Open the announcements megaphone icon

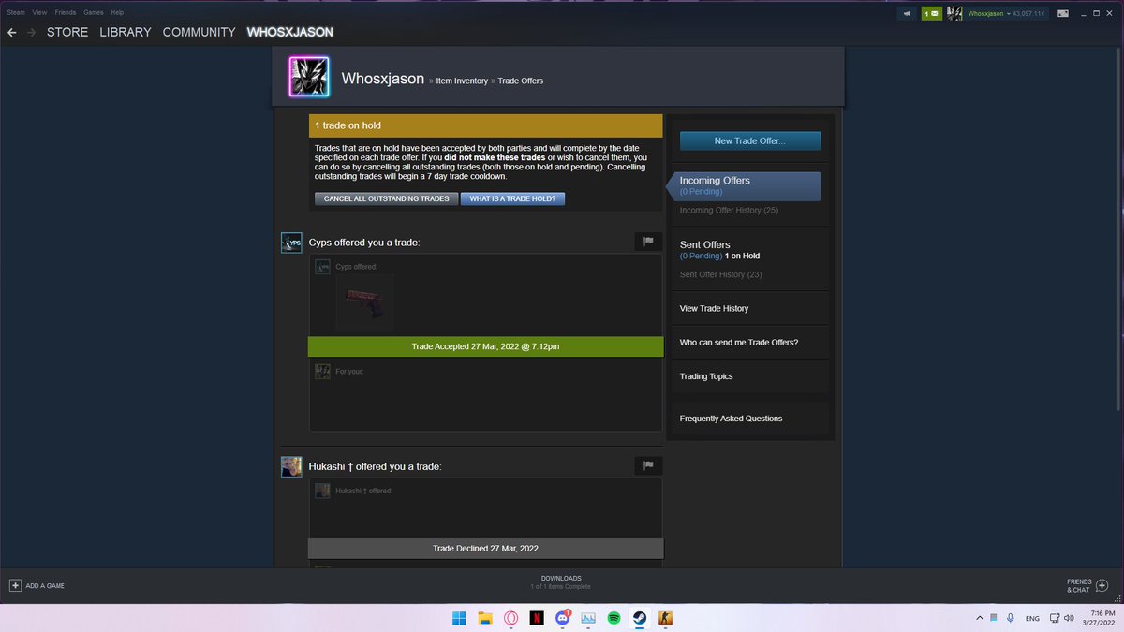pos(908,14)
